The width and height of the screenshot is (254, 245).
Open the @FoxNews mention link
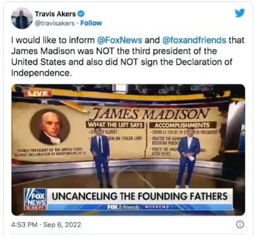tap(119, 40)
